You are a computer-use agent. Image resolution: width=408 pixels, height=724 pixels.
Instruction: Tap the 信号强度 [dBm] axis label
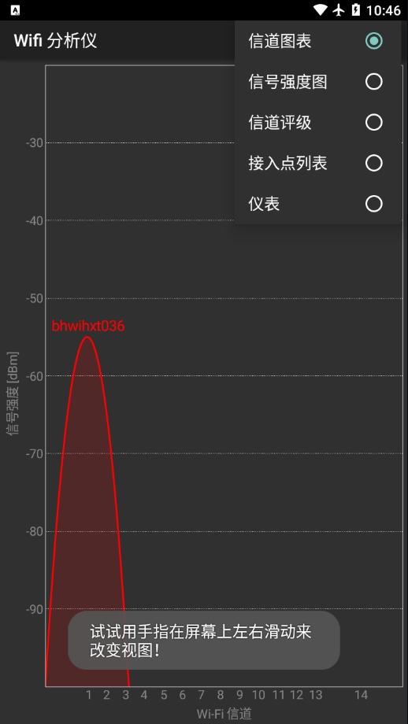coord(13,393)
